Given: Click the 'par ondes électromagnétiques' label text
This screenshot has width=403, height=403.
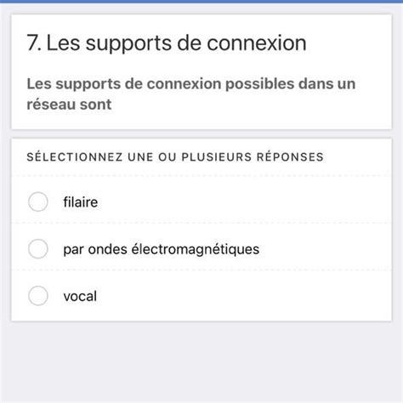Looking at the screenshot, I should point(161,250).
